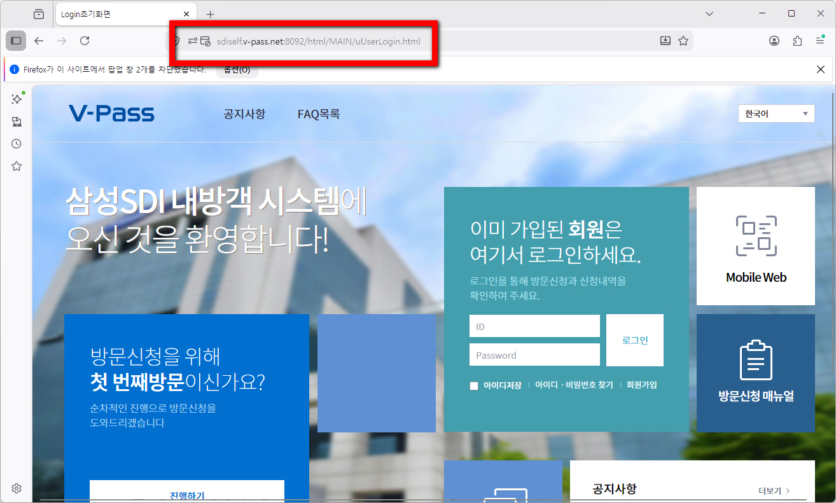
Task: Click the address bar URL text
Action: 318,41
